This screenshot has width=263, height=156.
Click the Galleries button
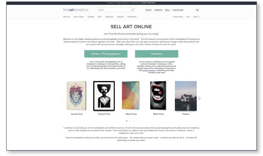click(x=157, y=54)
